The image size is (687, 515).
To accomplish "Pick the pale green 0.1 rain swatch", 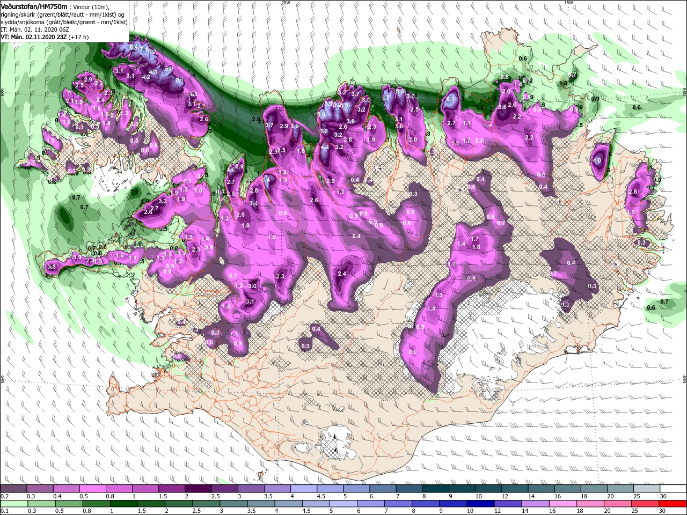I will tap(13, 504).
